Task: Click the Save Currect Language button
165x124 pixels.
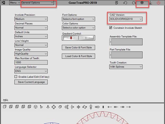Action: (x=31, y=82)
